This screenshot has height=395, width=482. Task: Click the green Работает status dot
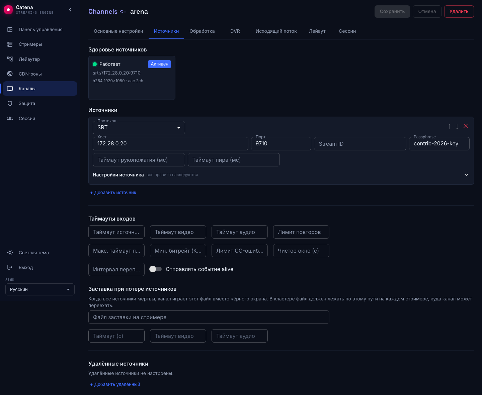[95, 64]
